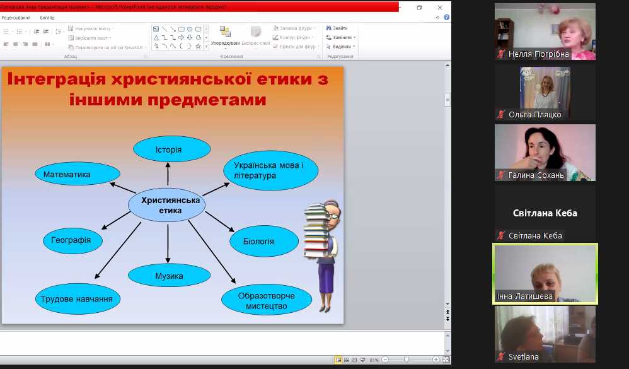This screenshot has height=369, width=629.
Task: Click zoom in plus button
Action: tap(436, 360)
